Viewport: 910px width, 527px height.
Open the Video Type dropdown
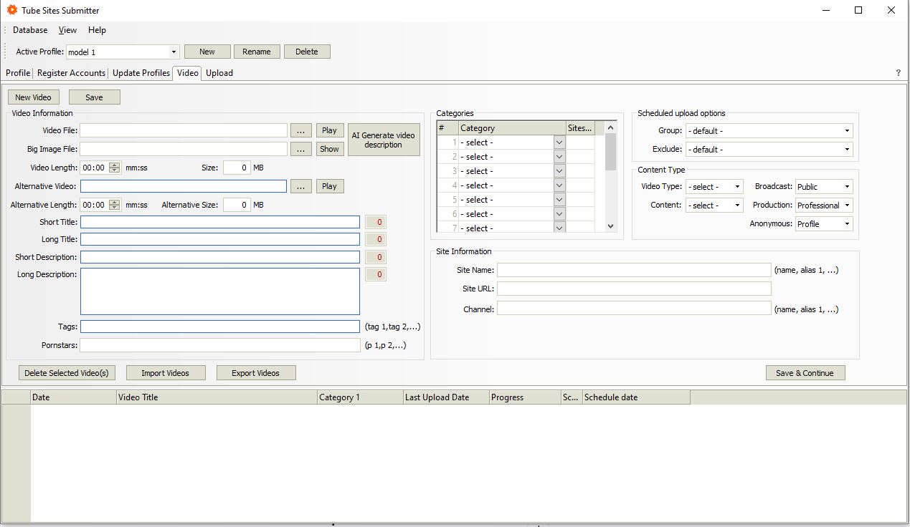point(737,187)
